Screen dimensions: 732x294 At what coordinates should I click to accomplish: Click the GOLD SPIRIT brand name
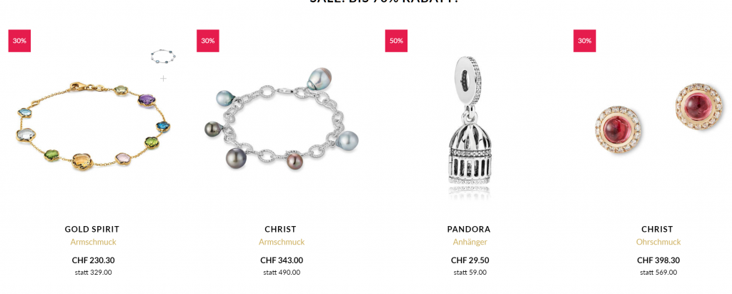click(92, 229)
